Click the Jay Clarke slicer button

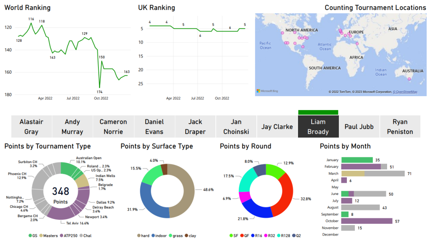(277, 127)
